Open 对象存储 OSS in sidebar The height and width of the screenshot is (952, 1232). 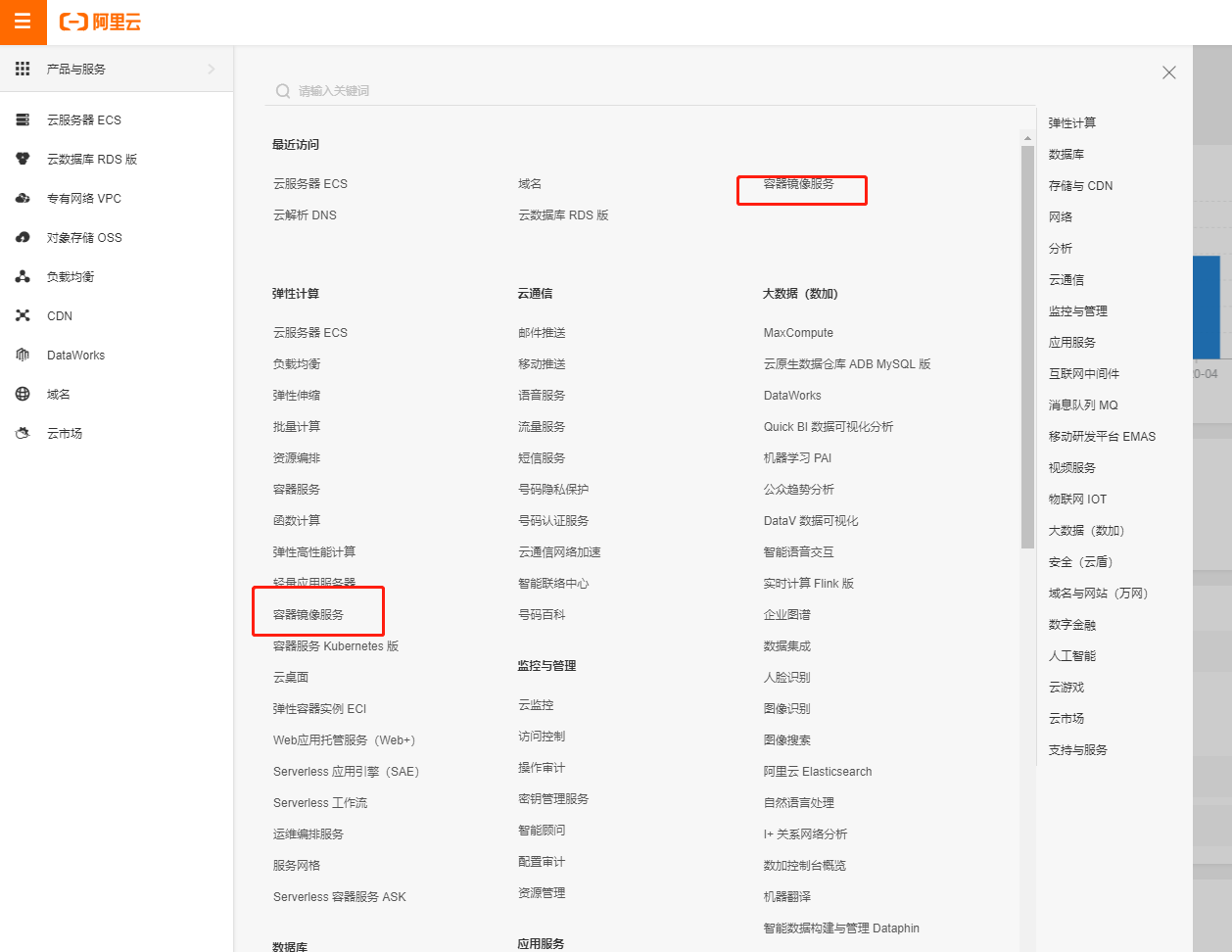point(84,237)
